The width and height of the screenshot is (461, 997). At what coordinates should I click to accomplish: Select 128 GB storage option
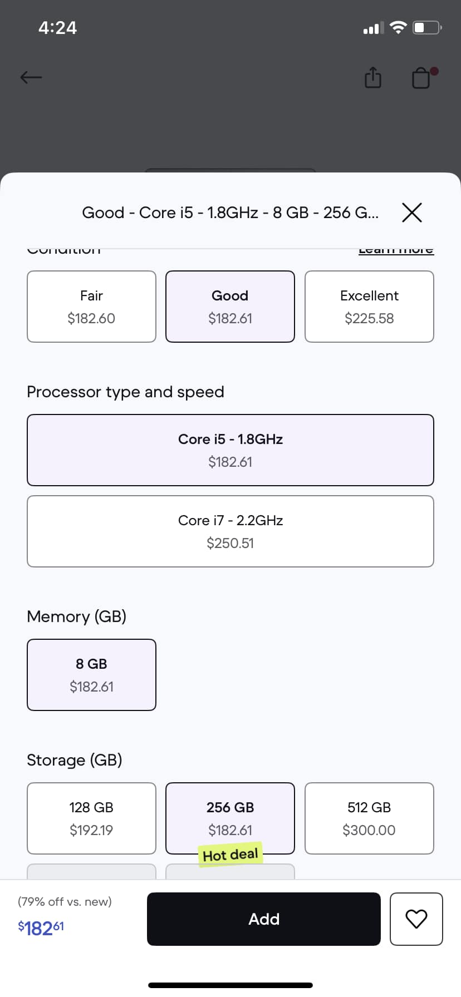(x=91, y=818)
